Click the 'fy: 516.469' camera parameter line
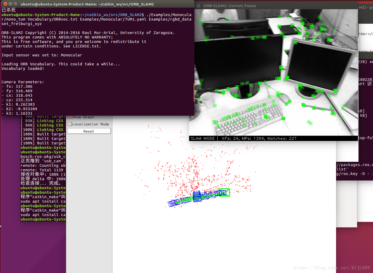This screenshot has height=273, width=373. coord(17,91)
